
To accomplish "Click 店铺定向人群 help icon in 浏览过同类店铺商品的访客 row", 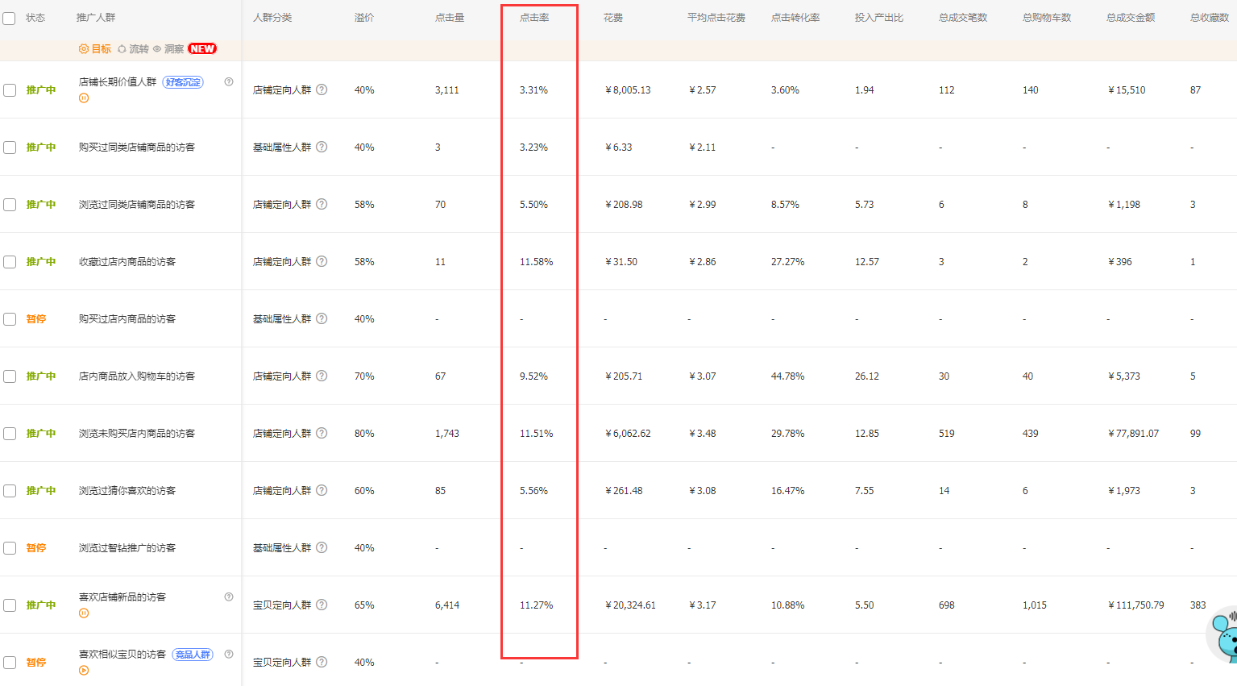I will point(322,204).
